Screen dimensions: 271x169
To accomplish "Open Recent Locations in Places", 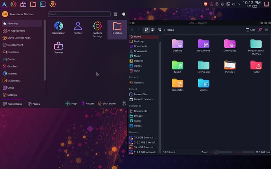I will click(143, 99).
